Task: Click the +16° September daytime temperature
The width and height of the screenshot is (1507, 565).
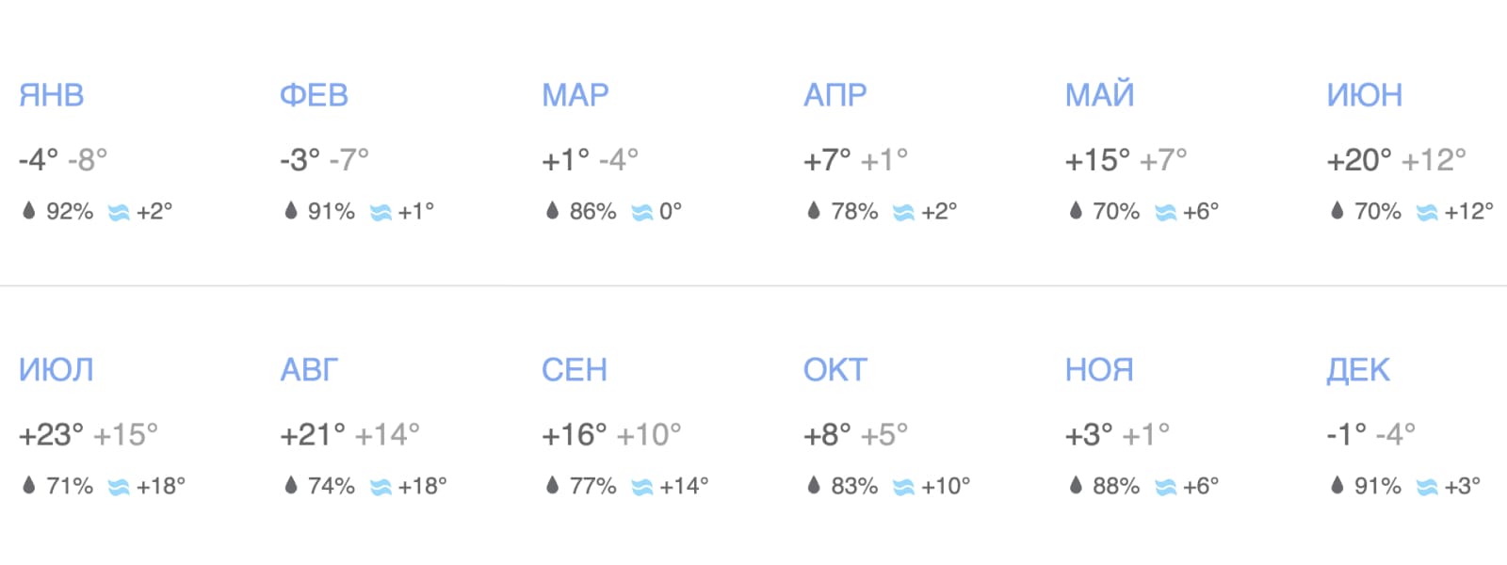Action: (x=574, y=435)
